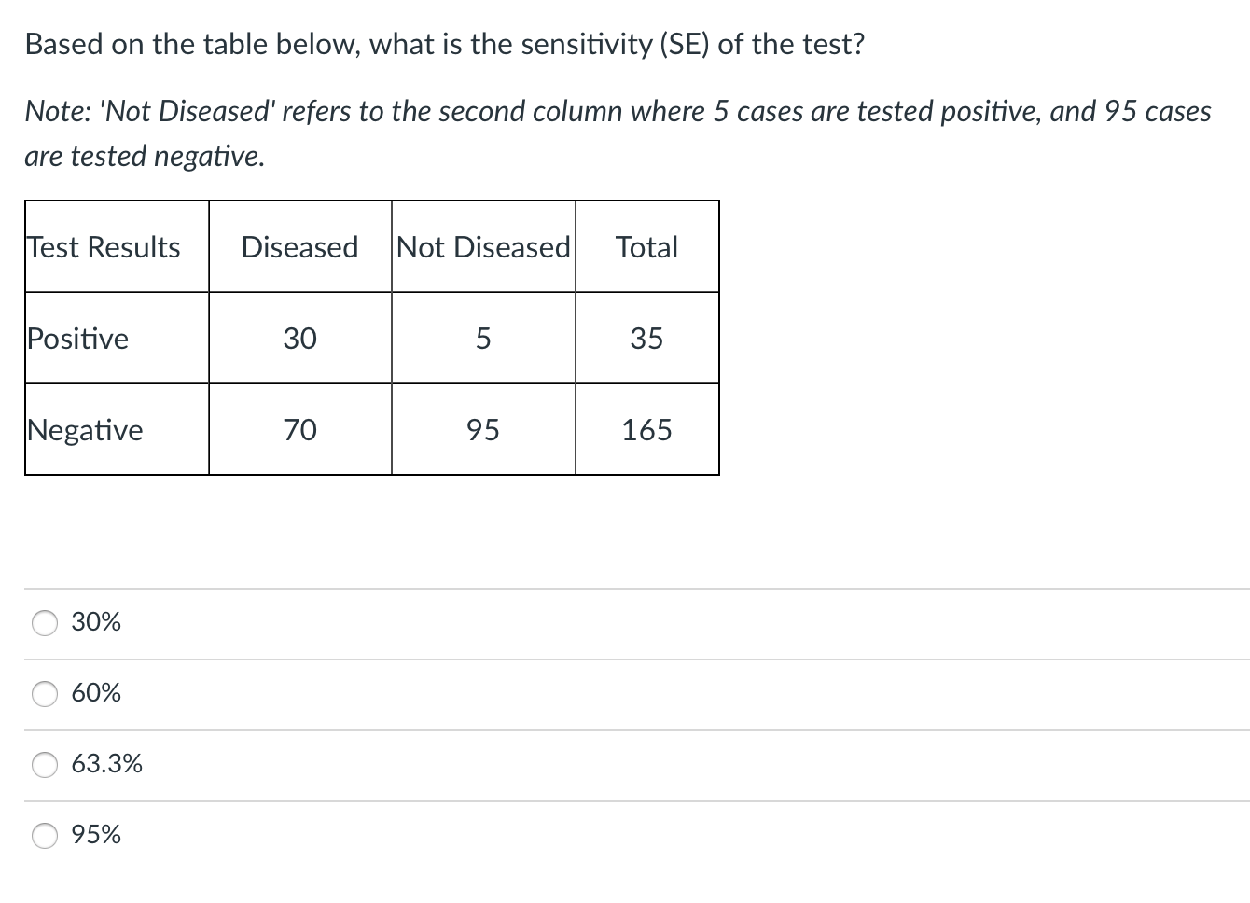Screen dimensions: 1250x903
Task: Click the Positive row label
Action: pos(77,338)
